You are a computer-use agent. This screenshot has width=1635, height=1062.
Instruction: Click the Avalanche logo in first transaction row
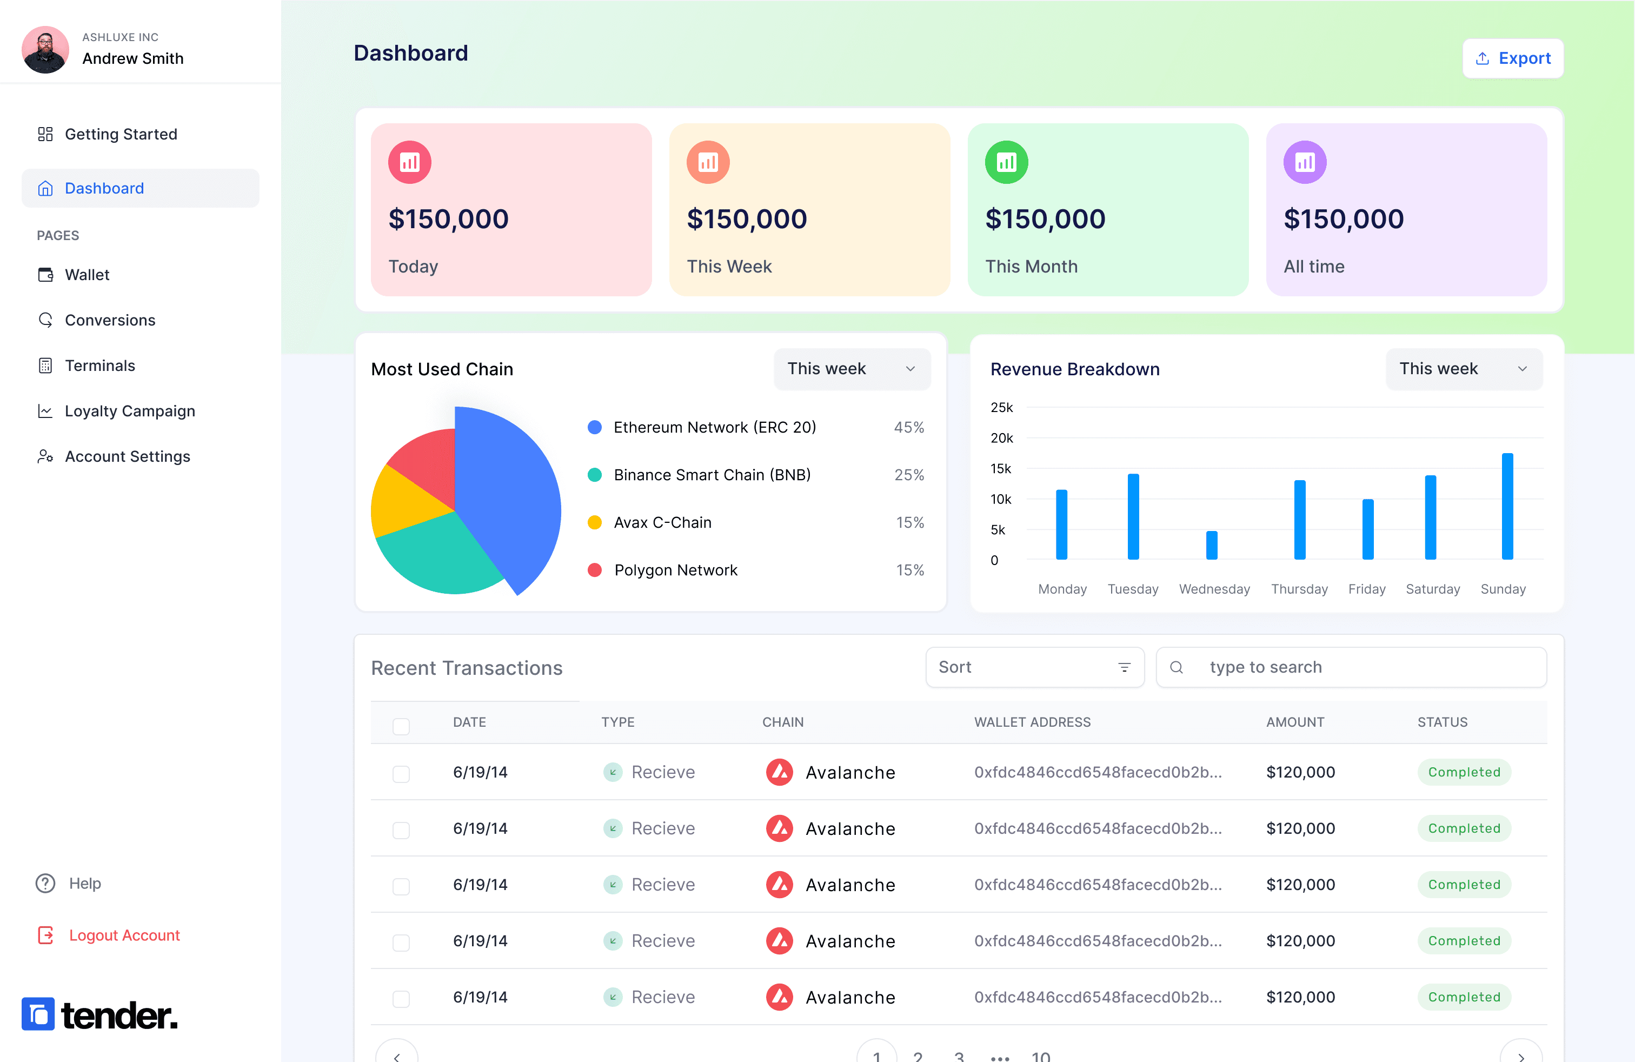coord(779,772)
